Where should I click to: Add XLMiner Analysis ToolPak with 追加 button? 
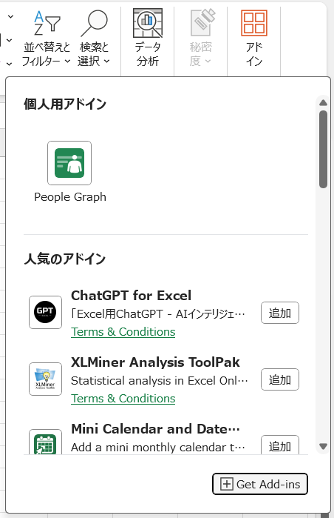pos(280,379)
